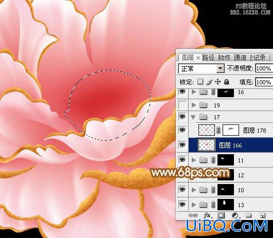Viewport: 273px width, 238px height.
Task: Select group named 10
Action: (241, 190)
